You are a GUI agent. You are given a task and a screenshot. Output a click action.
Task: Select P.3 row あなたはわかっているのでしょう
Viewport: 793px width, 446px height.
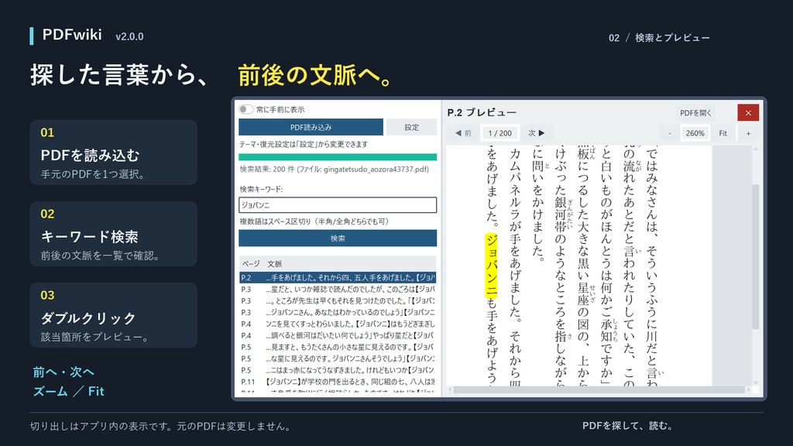338,313
